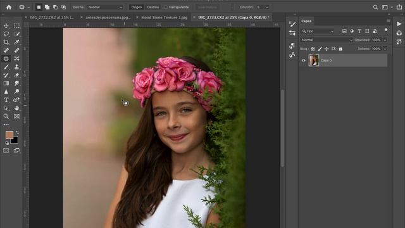Open the Capas panel menu
405x228 pixels.
[388, 21]
